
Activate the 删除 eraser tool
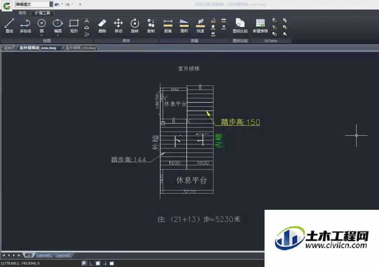tap(102, 26)
